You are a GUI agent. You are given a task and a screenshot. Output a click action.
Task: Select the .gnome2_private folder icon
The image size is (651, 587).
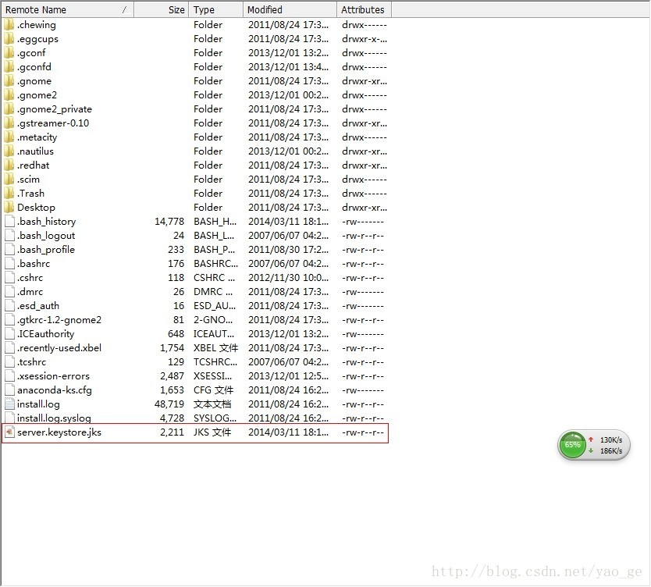point(9,109)
